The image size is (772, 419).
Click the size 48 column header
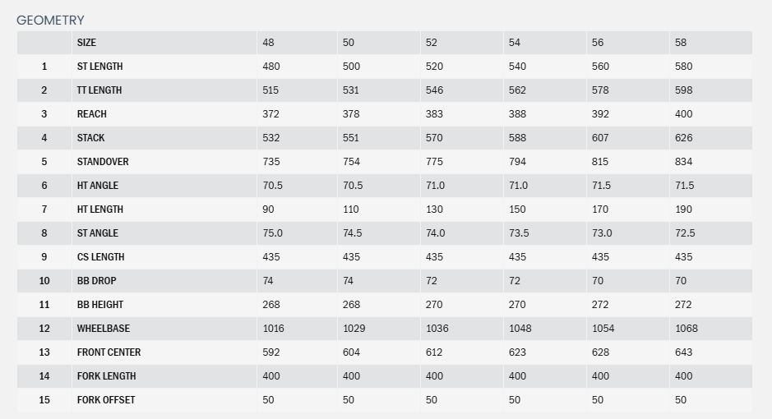(269, 43)
